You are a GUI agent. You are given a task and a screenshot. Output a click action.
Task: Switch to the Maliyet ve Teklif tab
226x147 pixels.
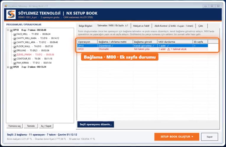(141, 26)
